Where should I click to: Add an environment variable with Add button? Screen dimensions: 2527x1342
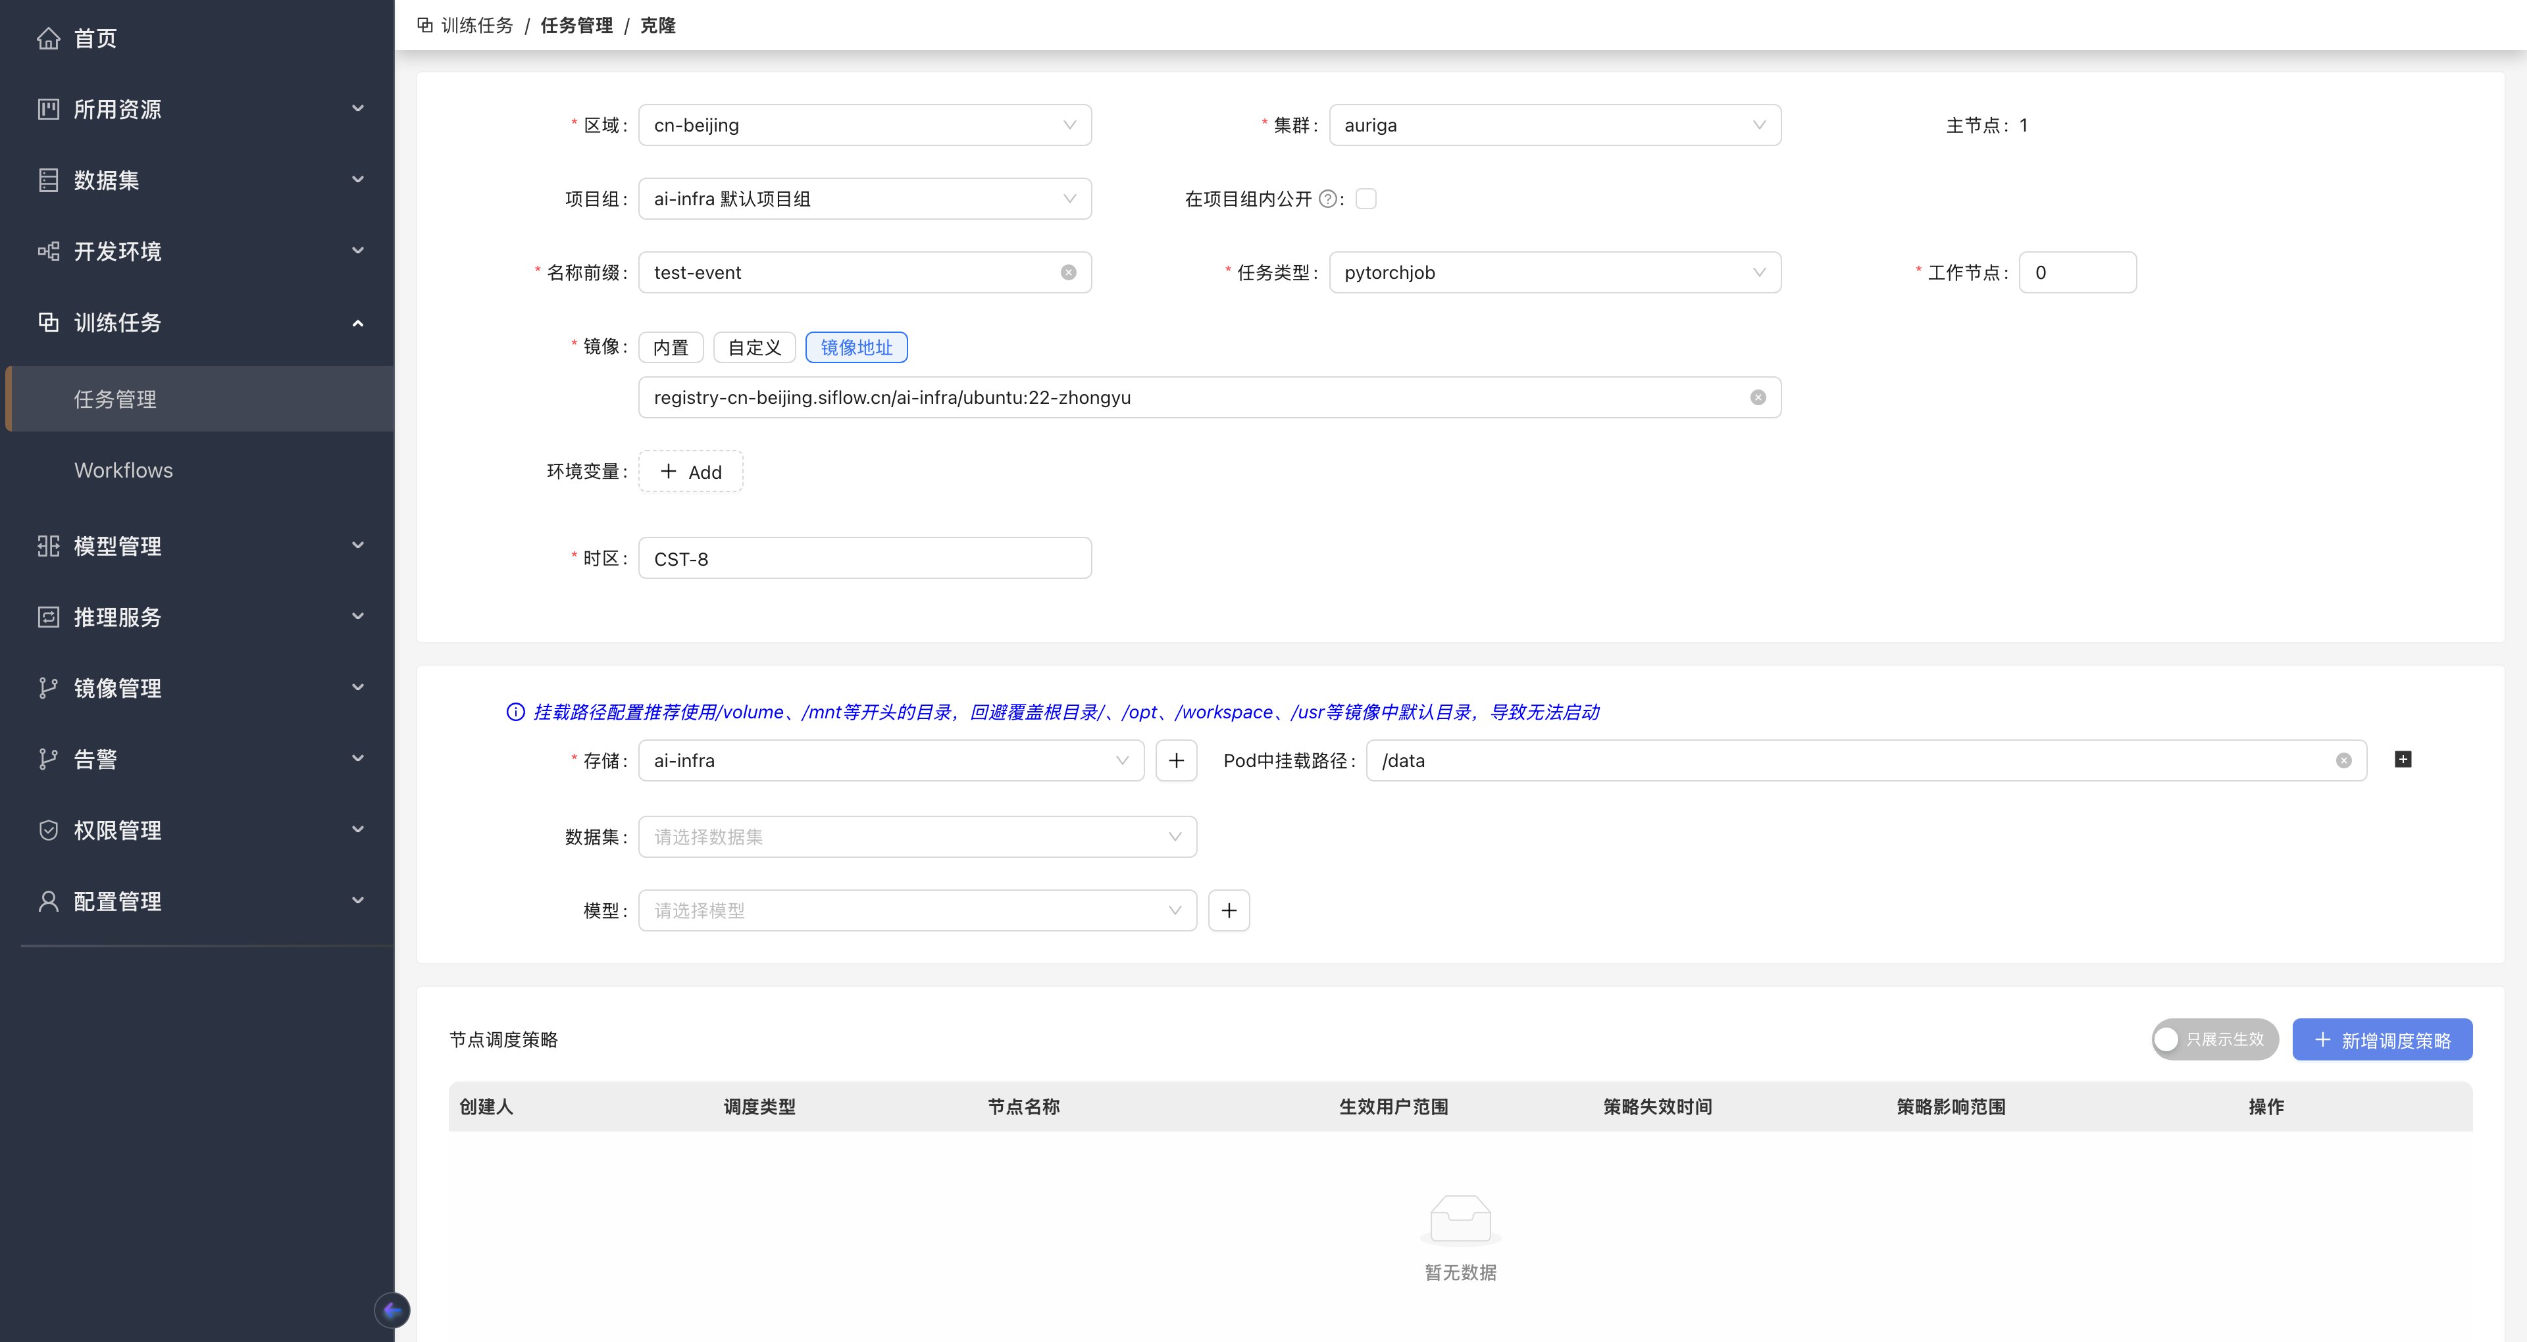click(x=690, y=472)
